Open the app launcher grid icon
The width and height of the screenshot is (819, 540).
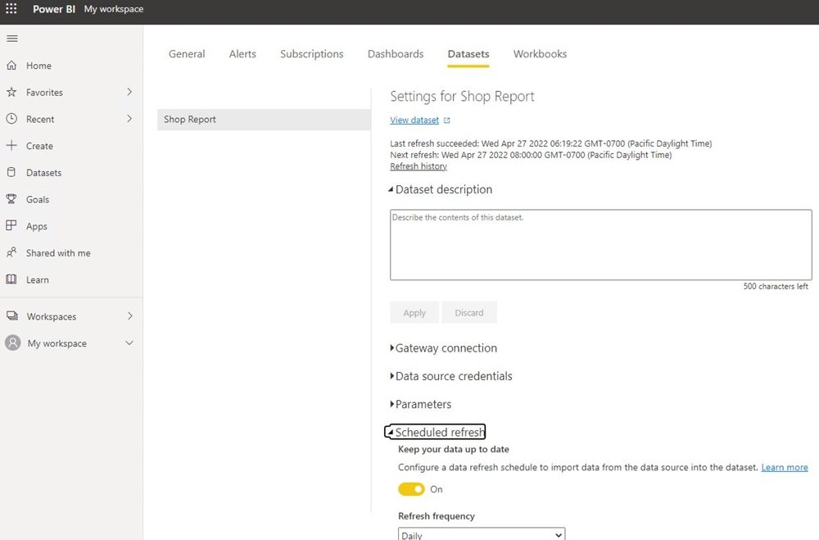point(11,8)
